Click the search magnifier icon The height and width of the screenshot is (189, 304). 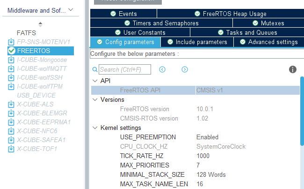tap(95, 69)
